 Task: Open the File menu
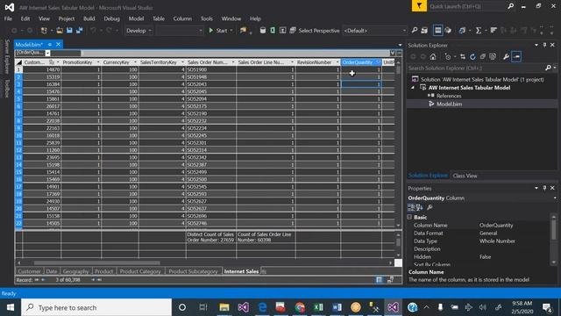click(x=8, y=18)
